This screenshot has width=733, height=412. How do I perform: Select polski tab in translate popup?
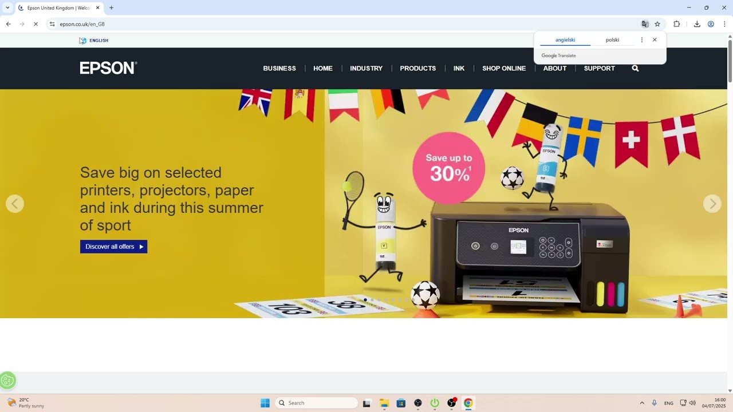(x=612, y=40)
